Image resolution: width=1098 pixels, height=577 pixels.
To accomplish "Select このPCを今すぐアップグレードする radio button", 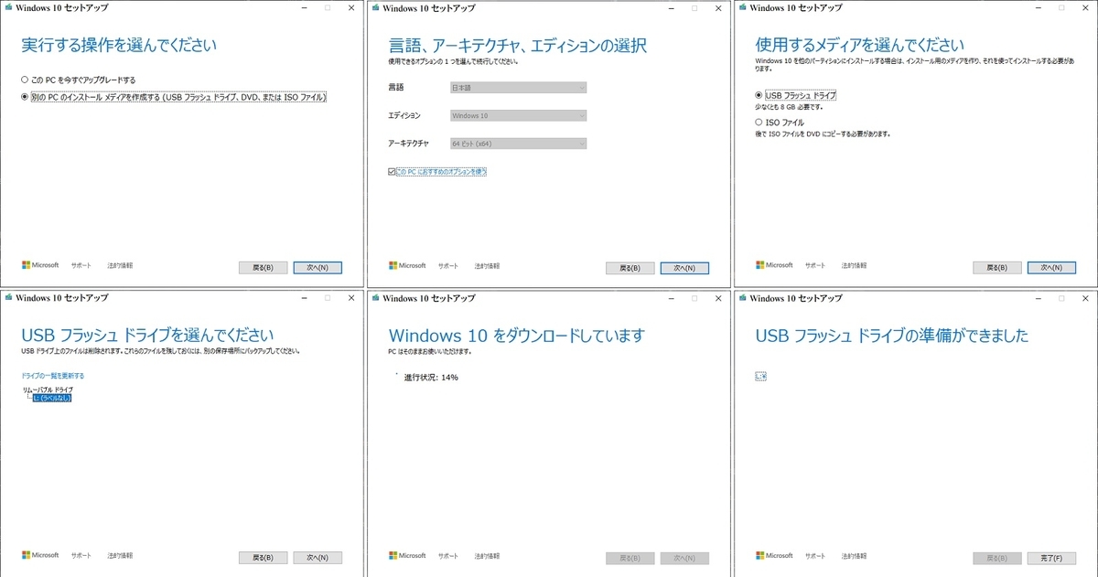I will tap(25, 80).
